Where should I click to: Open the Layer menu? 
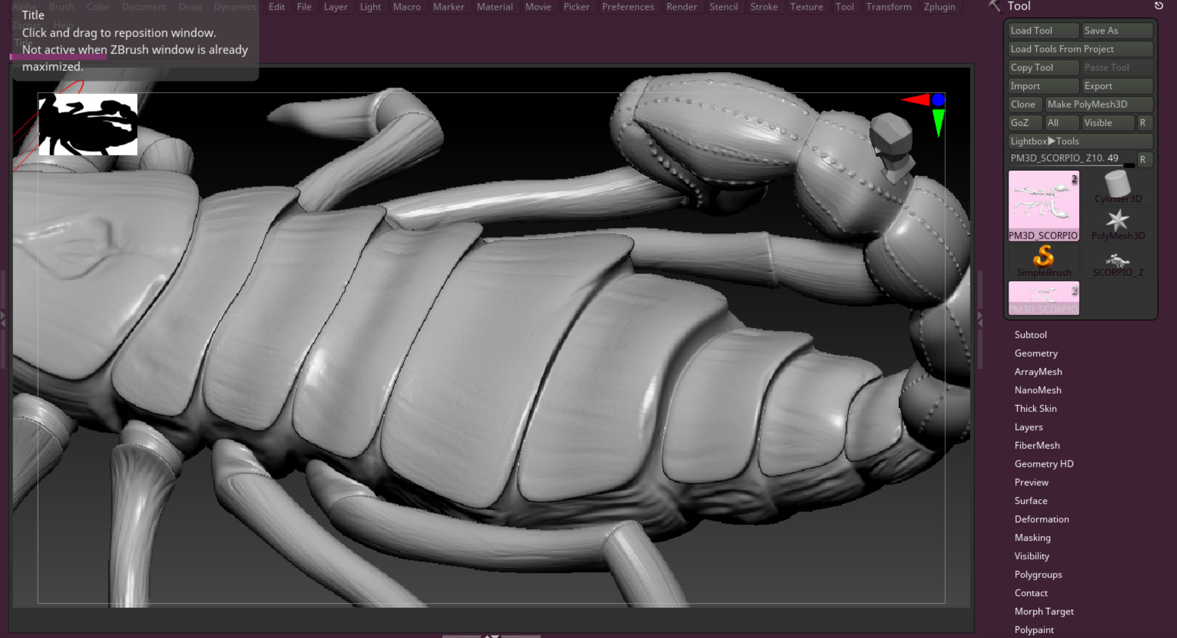pos(336,7)
